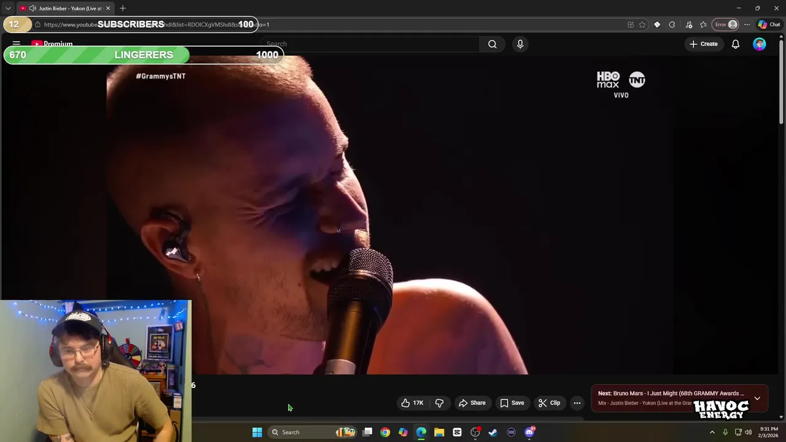This screenshot has height=442, width=786.
Task: Open more actions three-dot menu below video
Action: (577, 403)
